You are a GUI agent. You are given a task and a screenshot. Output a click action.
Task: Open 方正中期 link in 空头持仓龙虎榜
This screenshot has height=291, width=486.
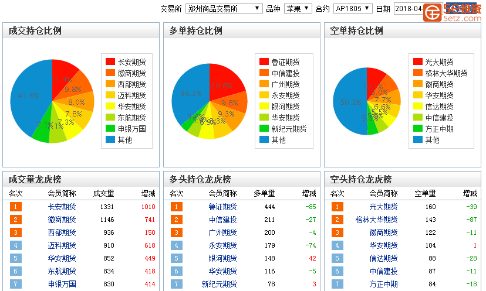383,284
